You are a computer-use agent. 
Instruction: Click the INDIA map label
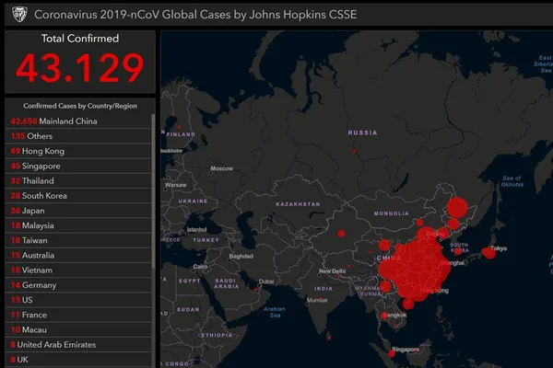(x=324, y=288)
